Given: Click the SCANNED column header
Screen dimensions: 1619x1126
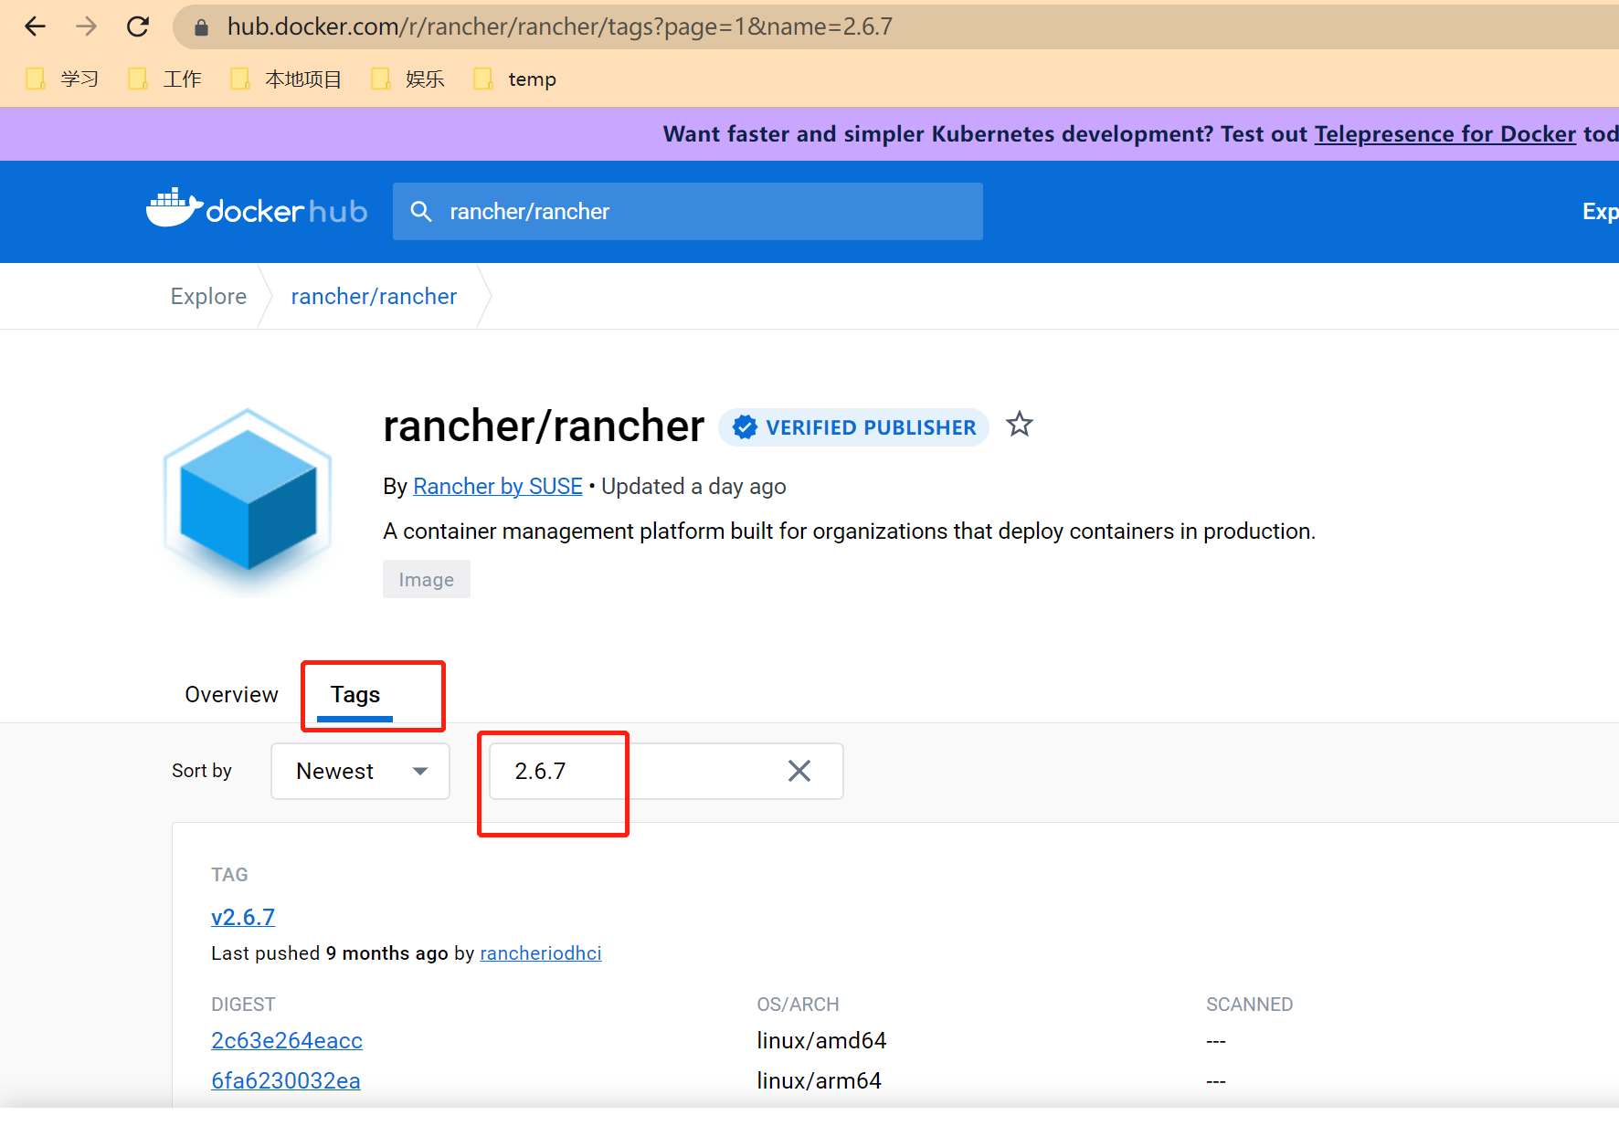Looking at the screenshot, I should click(1249, 1005).
